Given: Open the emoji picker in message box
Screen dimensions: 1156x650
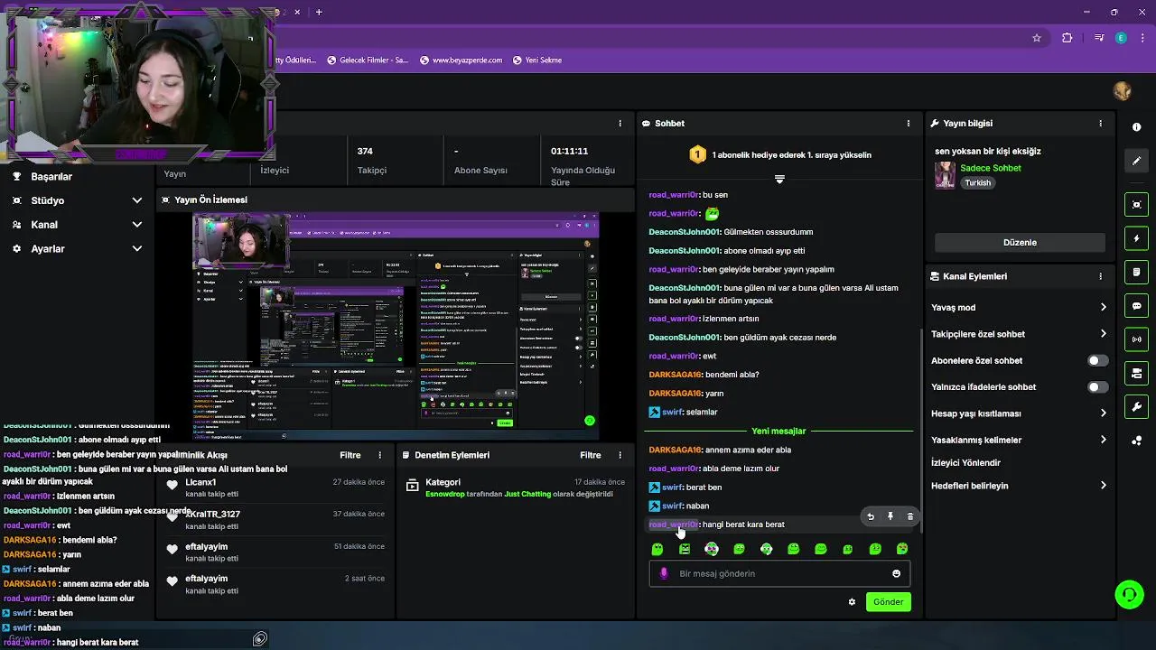Looking at the screenshot, I should pos(896,573).
